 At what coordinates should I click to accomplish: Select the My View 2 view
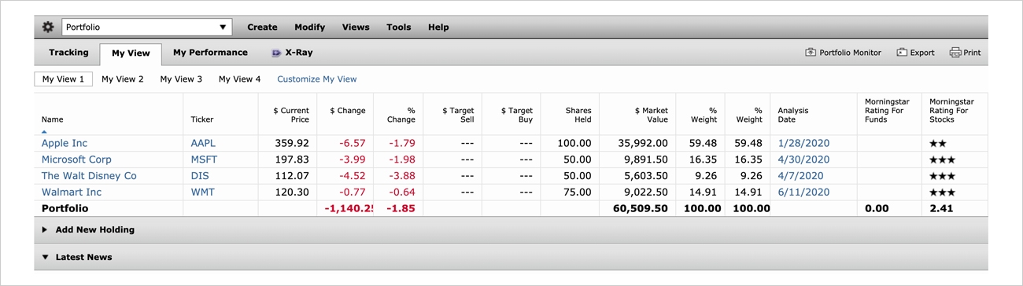click(x=123, y=79)
